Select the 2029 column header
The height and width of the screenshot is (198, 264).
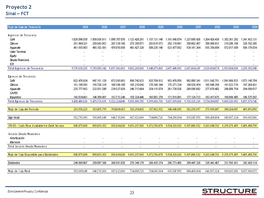click(x=161, y=27)
